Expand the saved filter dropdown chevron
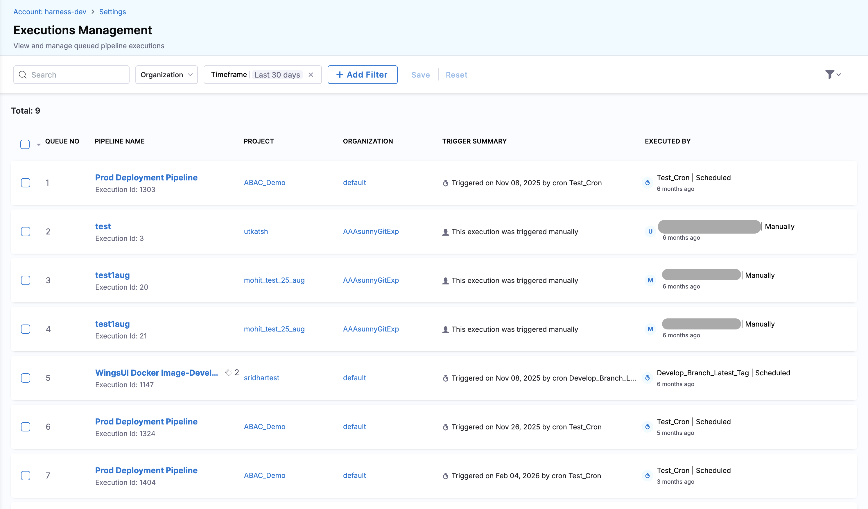 [x=839, y=75]
